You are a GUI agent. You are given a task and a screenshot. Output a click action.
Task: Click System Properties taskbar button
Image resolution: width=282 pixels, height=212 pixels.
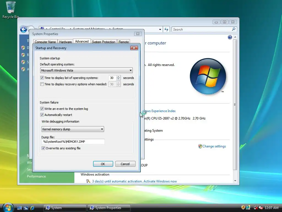tap(109, 208)
